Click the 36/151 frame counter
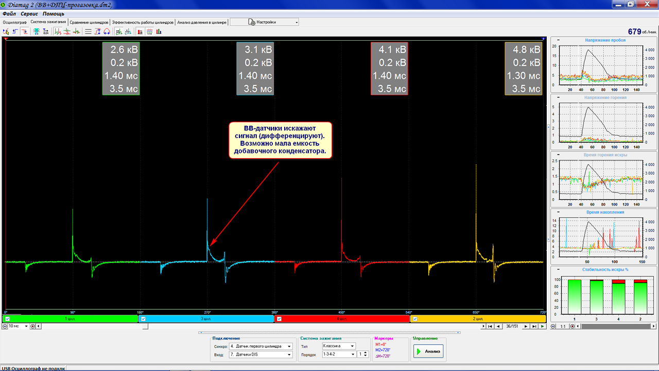659x371 pixels. tap(512, 326)
